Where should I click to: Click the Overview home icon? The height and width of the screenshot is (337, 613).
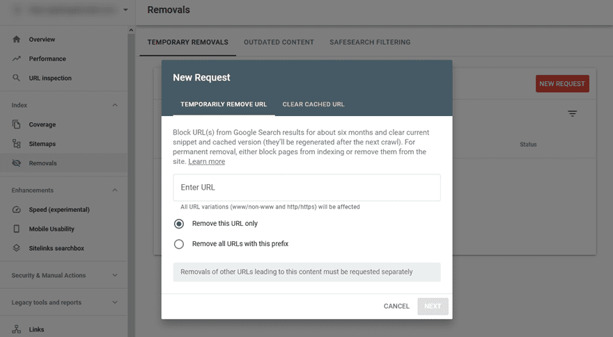coord(17,40)
